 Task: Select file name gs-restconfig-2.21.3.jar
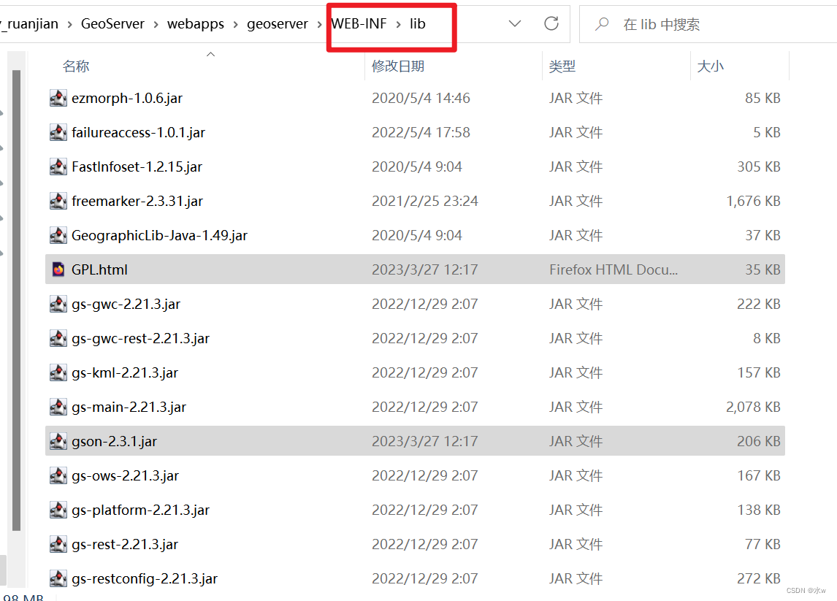tap(145, 578)
